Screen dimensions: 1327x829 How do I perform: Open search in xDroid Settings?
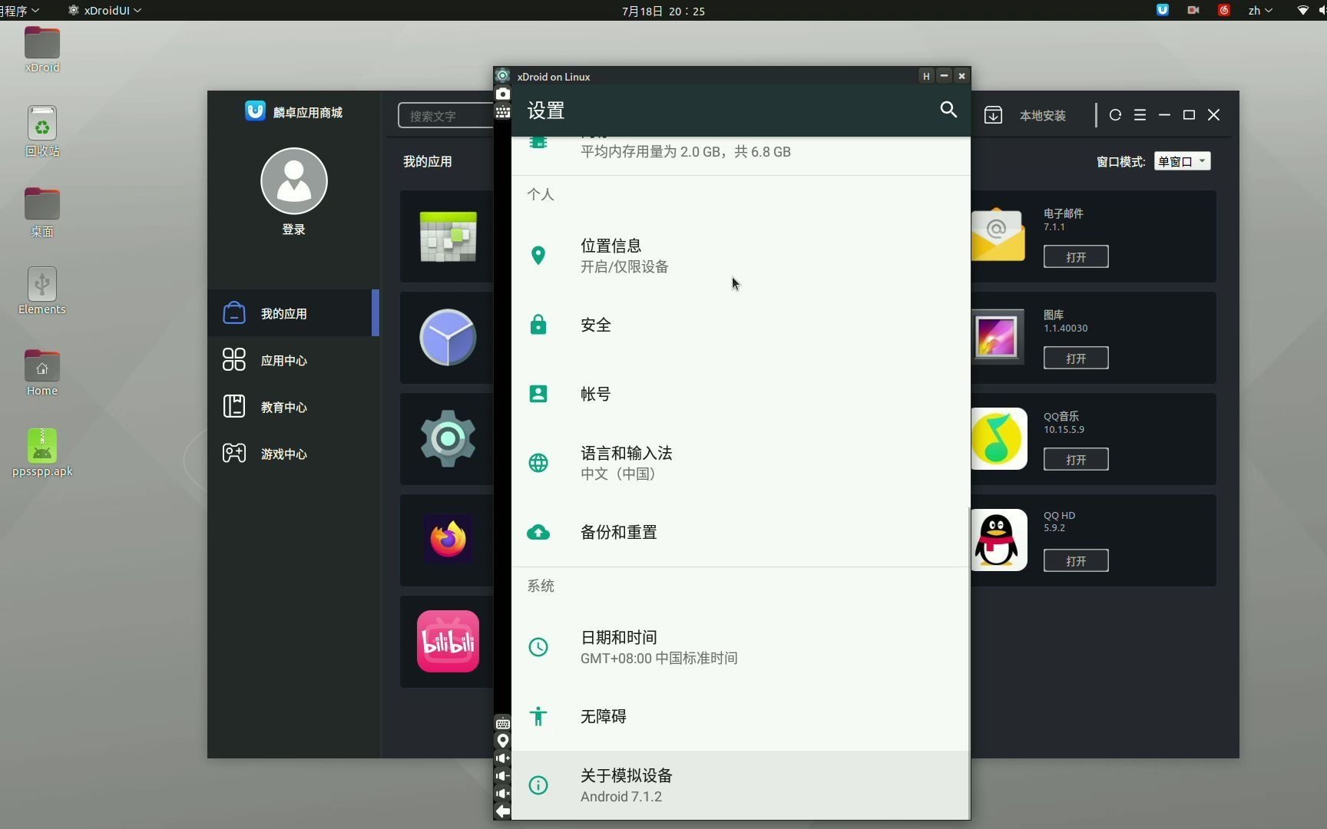click(948, 110)
